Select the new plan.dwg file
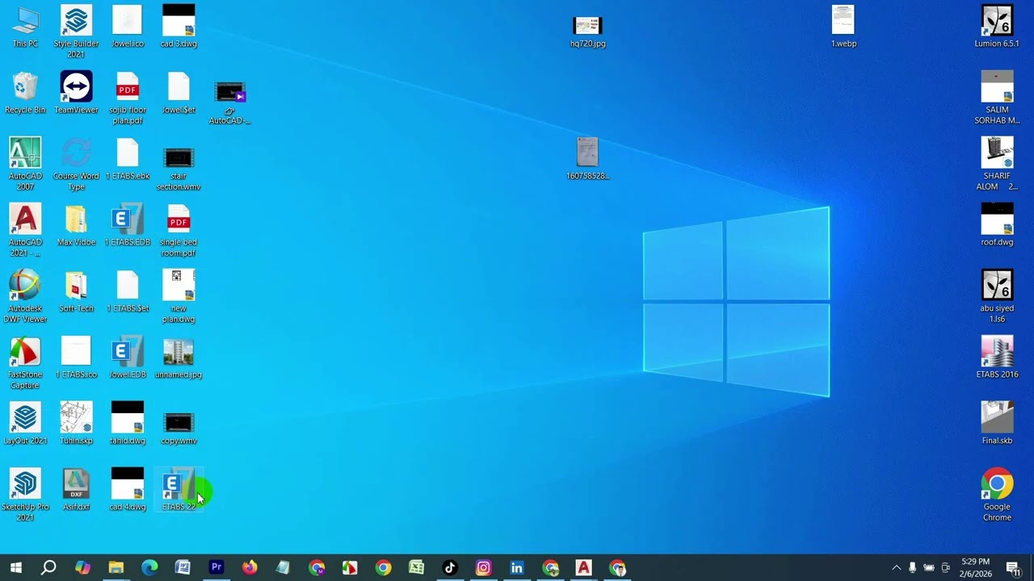The image size is (1034, 581). [179, 296]
